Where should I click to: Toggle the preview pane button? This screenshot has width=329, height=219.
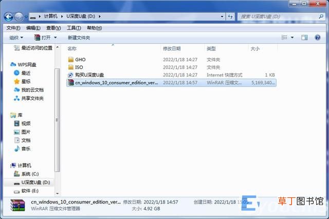[x=304, y=38]
